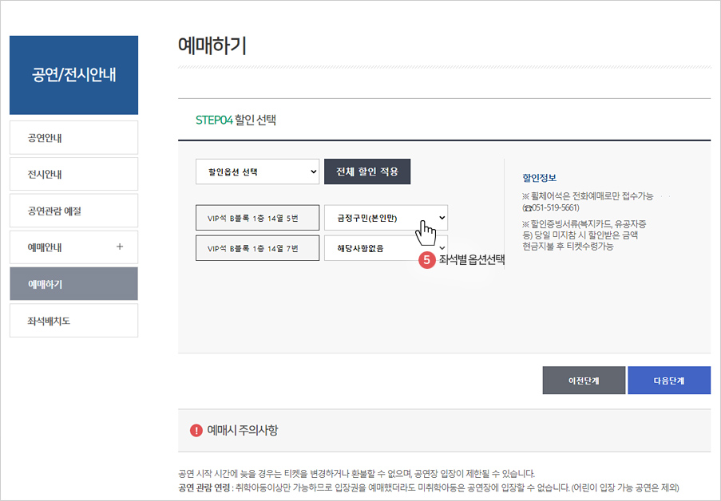Open the 할인옵션 선택 dropdown
This screenshot has height=501, width=721.
[x=257, y=172]
